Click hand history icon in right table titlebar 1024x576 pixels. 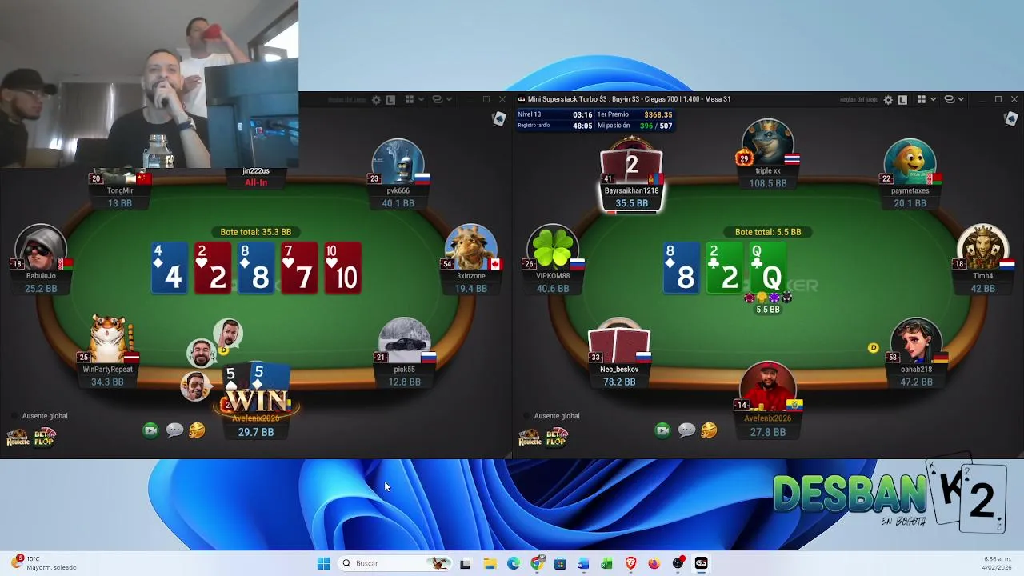[x=902, y=100]
